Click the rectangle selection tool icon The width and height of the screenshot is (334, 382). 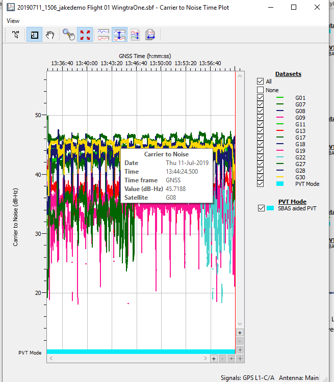tap(34, 35)
